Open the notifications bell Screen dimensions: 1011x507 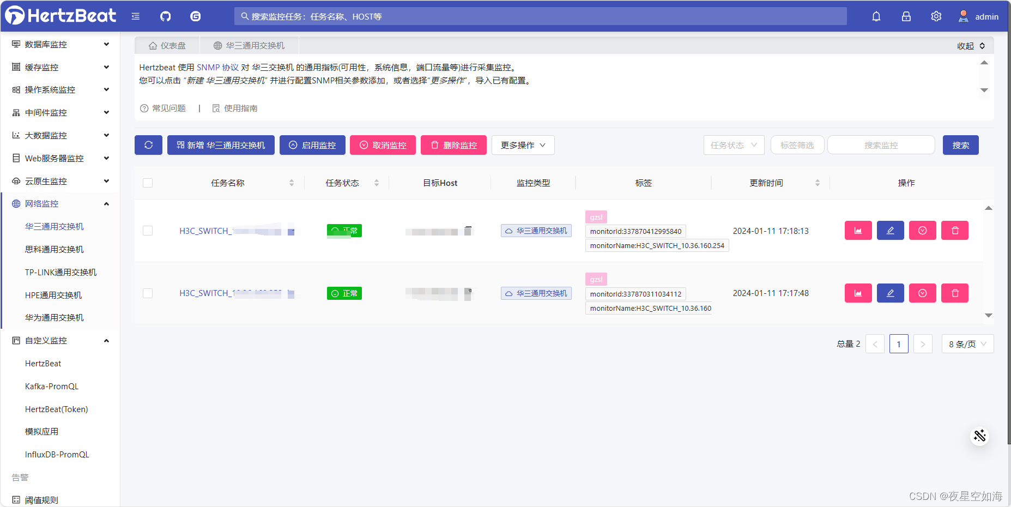[x=876, y=16]
